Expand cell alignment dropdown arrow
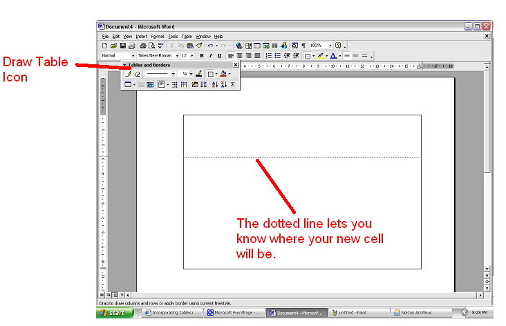506x326 pixels. 168,84
